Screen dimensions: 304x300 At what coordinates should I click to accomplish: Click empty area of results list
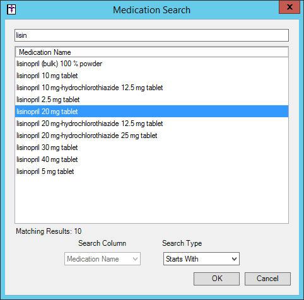pos(151,200)
